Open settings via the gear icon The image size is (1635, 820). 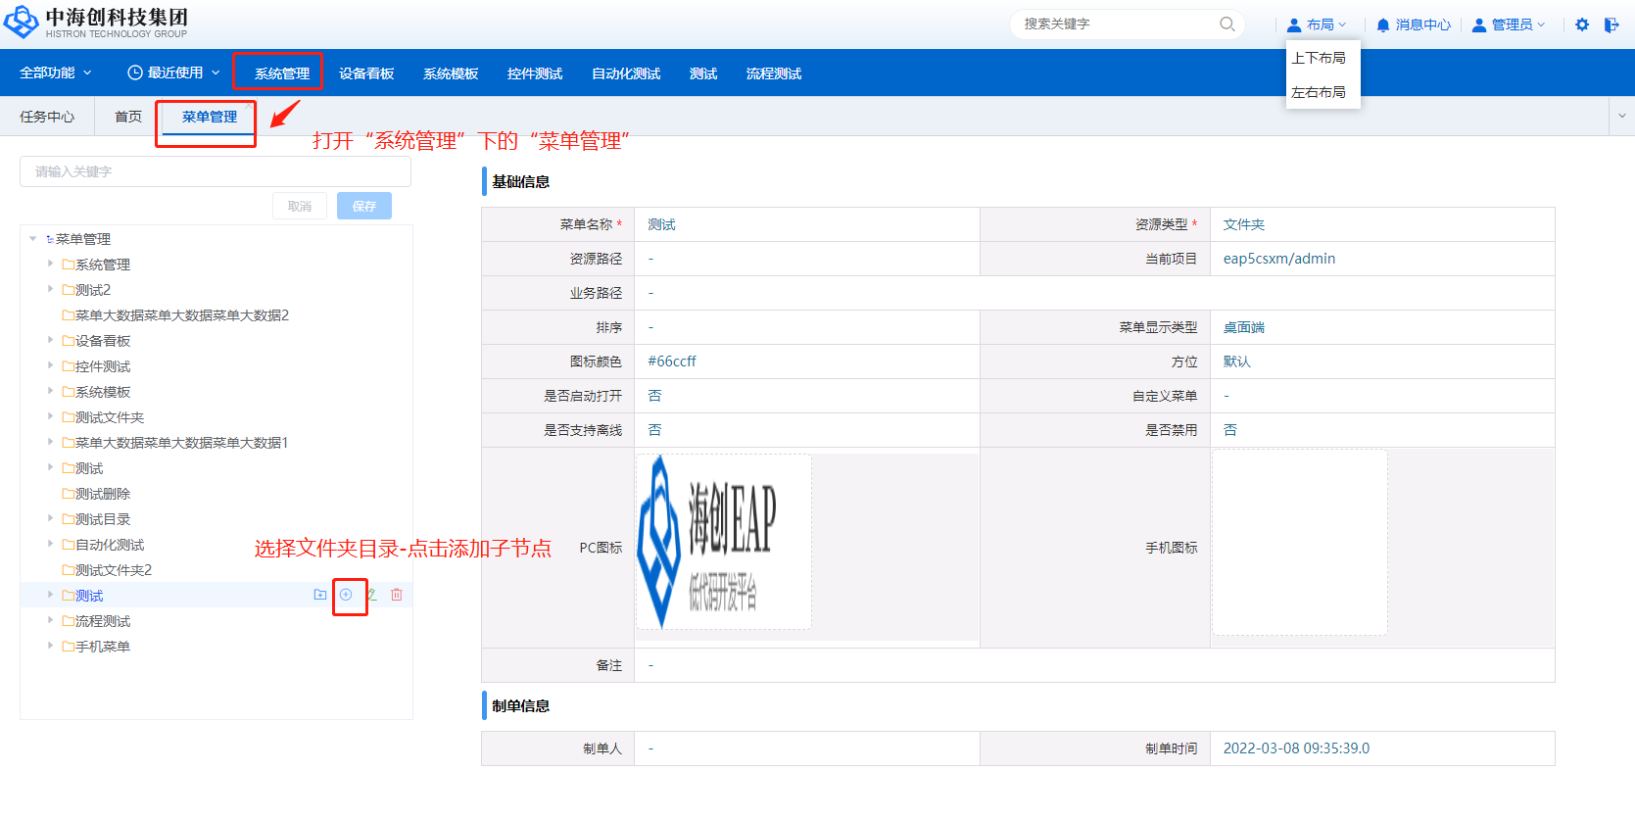pos(1582,24)
